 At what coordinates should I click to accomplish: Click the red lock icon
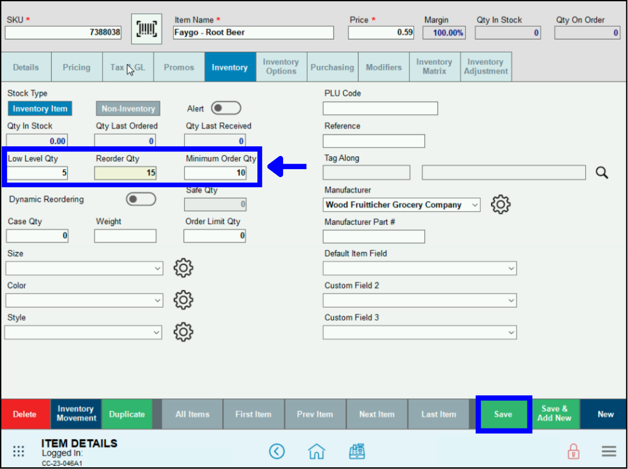click(x=573, y=451)
